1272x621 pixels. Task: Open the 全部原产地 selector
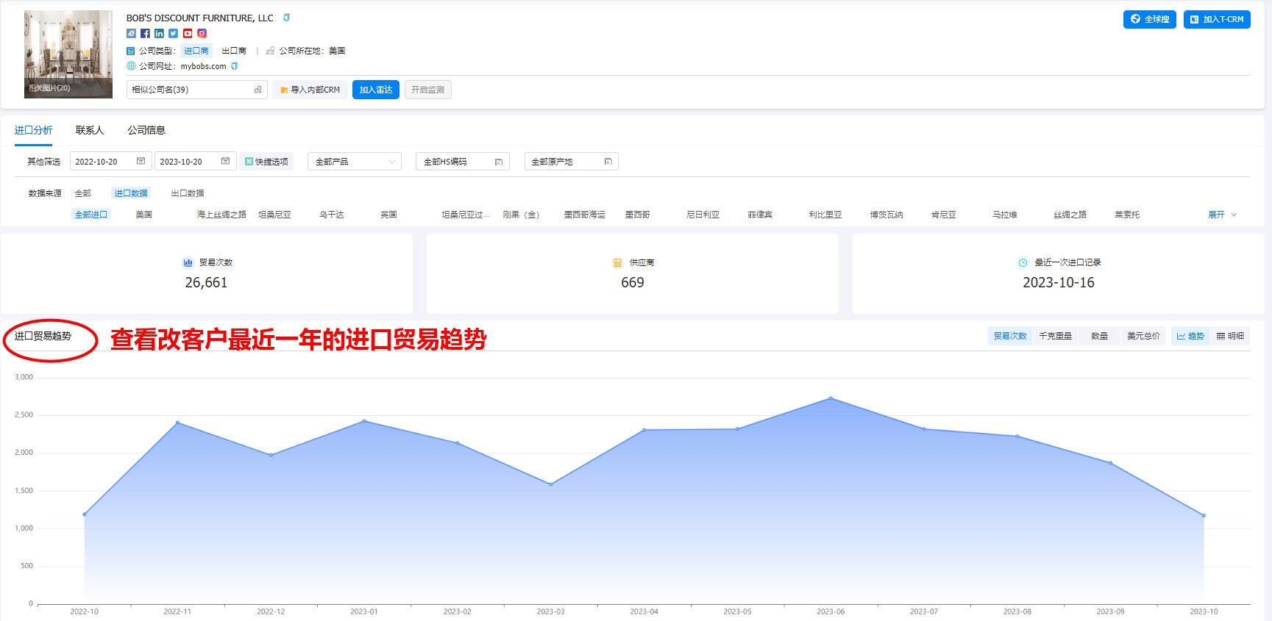(x=572, y=162)
